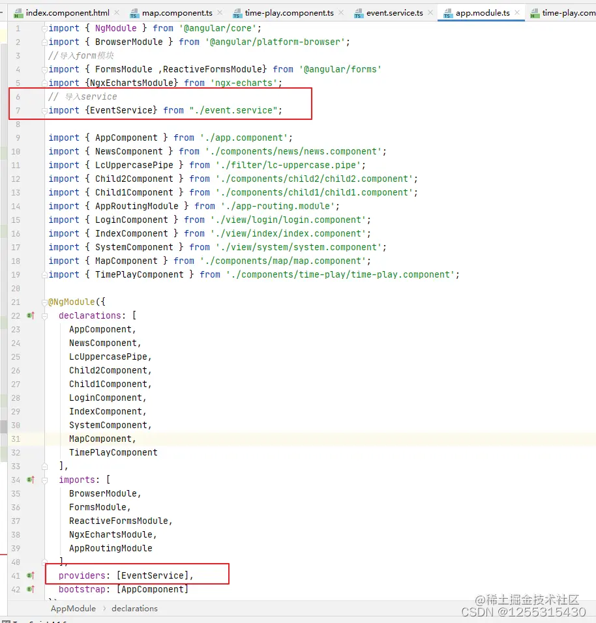Toggle the fold marker on line 2
596x623 pixels.
[x=45, y=42]
